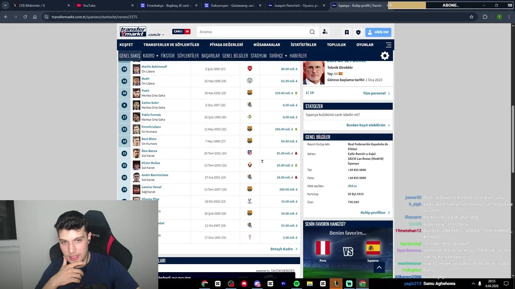The width and height of the screenshot is (515, 289).
Task: Click Real Sociedad crest in Barrenetxea row
Action: (x=249, y=177)
